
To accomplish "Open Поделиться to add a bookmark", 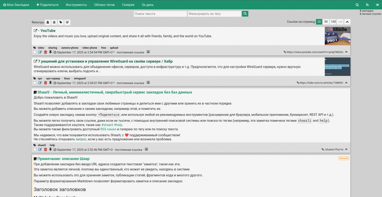I will coord(47,5).
